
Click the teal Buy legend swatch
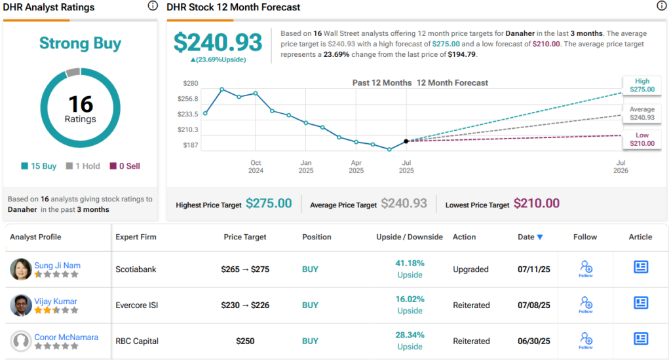(x=26, y=166)
